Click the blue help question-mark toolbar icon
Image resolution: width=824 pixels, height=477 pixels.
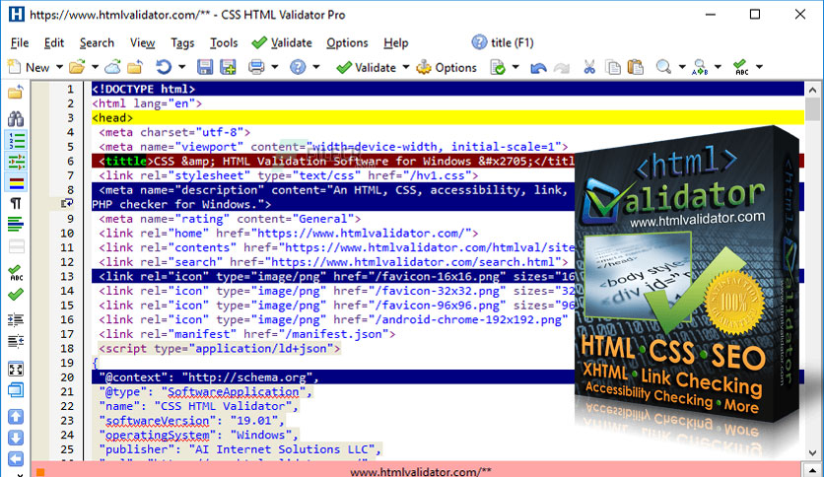click(x=298, y=67)
